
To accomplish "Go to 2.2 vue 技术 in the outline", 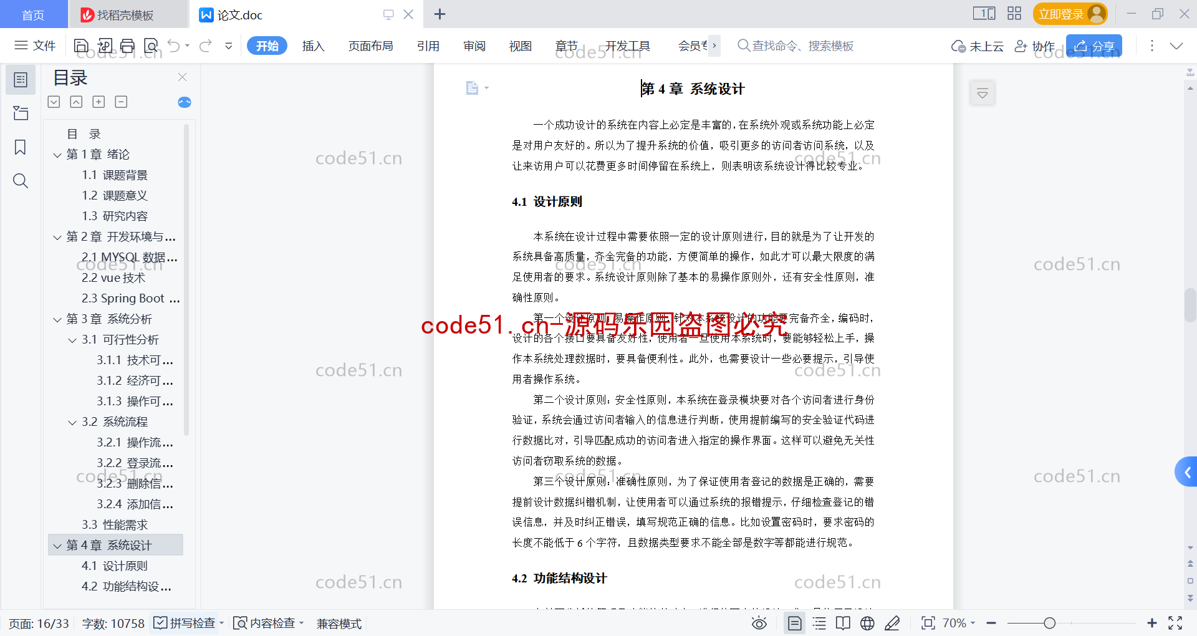I will 113,278.
